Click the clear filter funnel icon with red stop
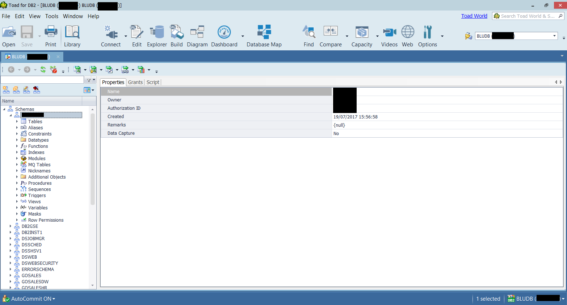The width and height of the screenshot is (567, 305). 53,70
